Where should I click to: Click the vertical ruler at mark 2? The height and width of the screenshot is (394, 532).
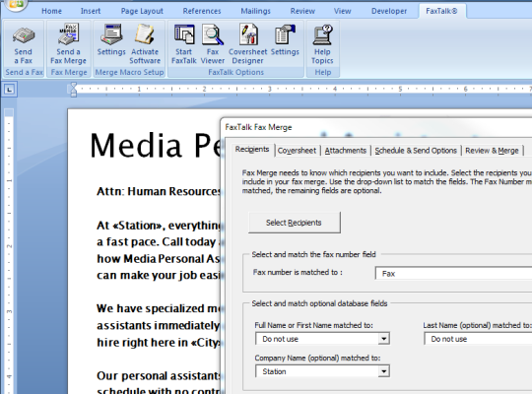click(9, 246)
